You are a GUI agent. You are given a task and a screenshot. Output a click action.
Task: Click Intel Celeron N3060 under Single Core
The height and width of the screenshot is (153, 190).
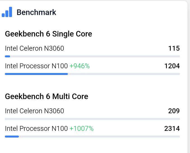(x=34, y=48)
